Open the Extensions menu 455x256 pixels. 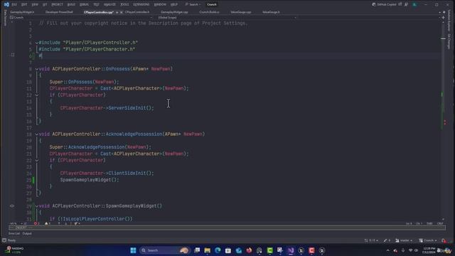click(x=141, y=4)
